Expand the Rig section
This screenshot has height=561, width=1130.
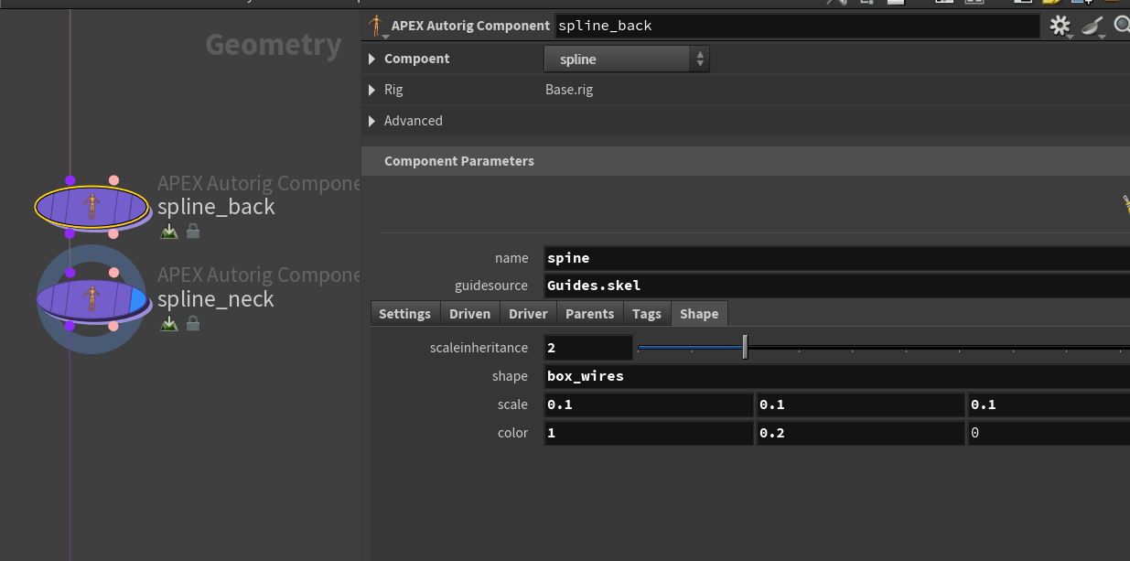tap(372, 90)
